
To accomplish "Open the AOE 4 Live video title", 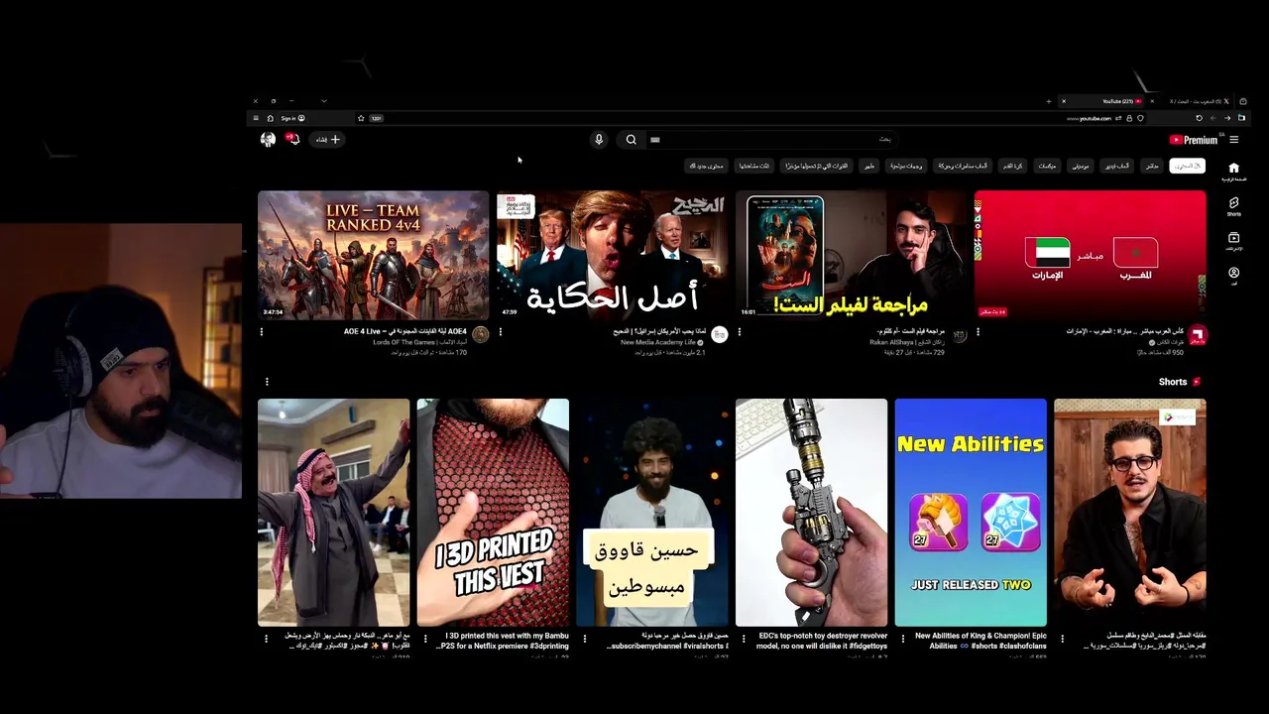I will point(404,331).
